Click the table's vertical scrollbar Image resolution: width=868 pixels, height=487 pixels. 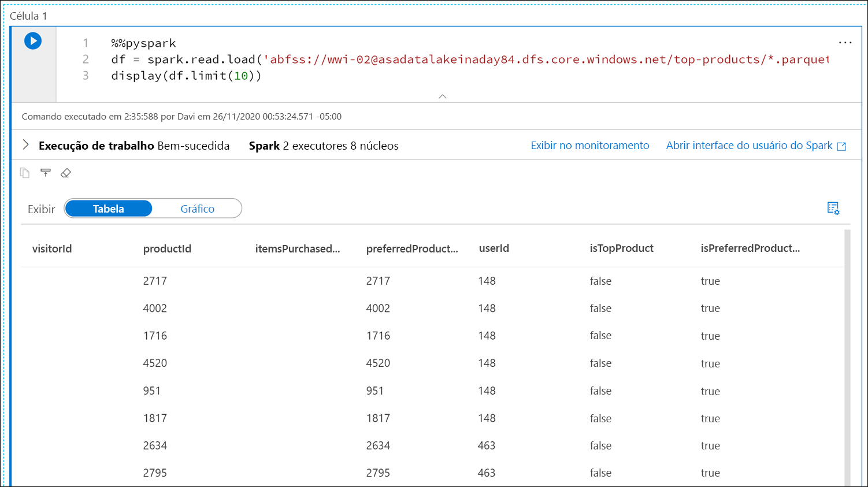(847, 358)
